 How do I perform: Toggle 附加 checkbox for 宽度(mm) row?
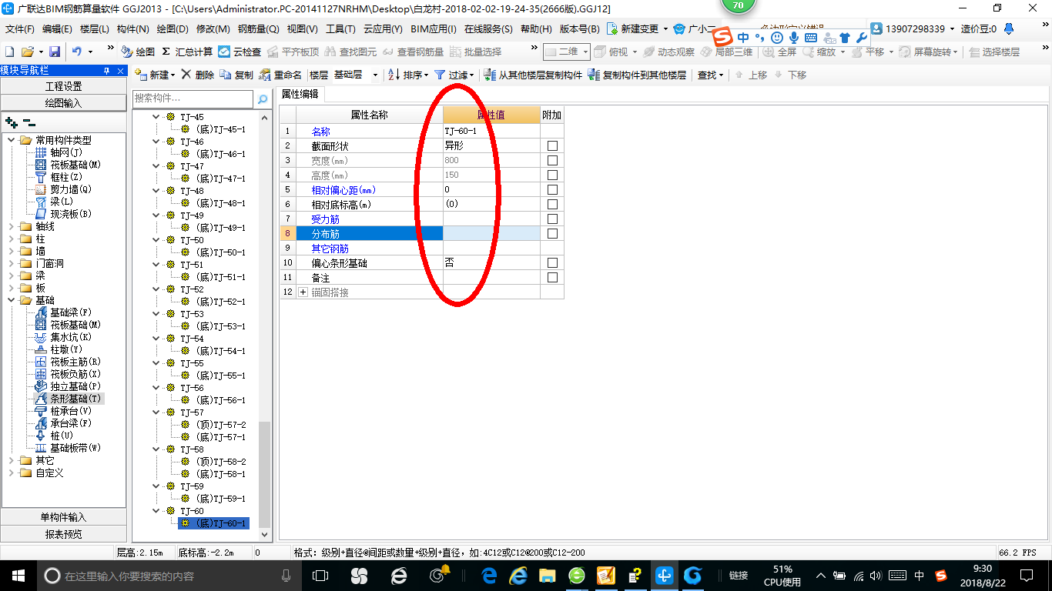pyautogui.click(x=552, y=161)
